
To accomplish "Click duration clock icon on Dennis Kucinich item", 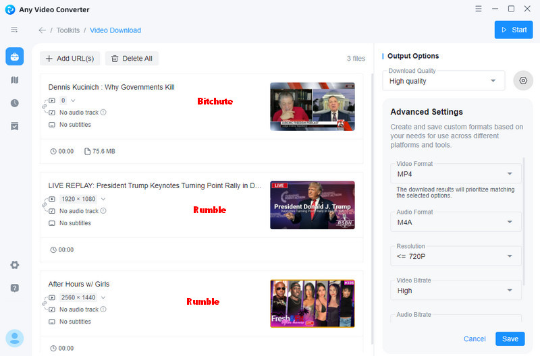I will (x=53, y=151).
